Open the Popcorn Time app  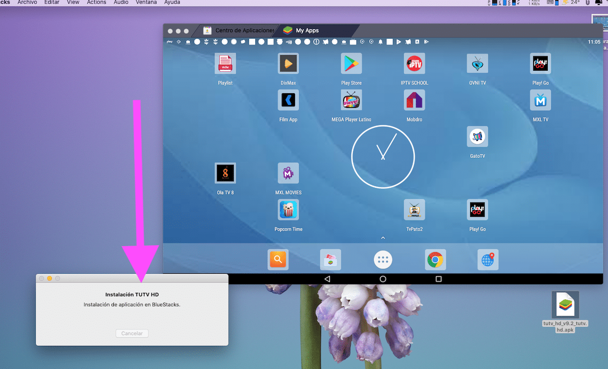click(288, 210)
